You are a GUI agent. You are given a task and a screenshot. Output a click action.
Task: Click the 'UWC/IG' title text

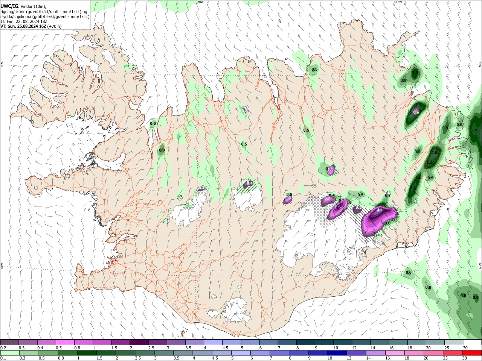pyautogui.click(x=9, y=6)
